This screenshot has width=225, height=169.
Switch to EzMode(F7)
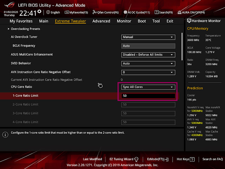(x=158, y=159)
